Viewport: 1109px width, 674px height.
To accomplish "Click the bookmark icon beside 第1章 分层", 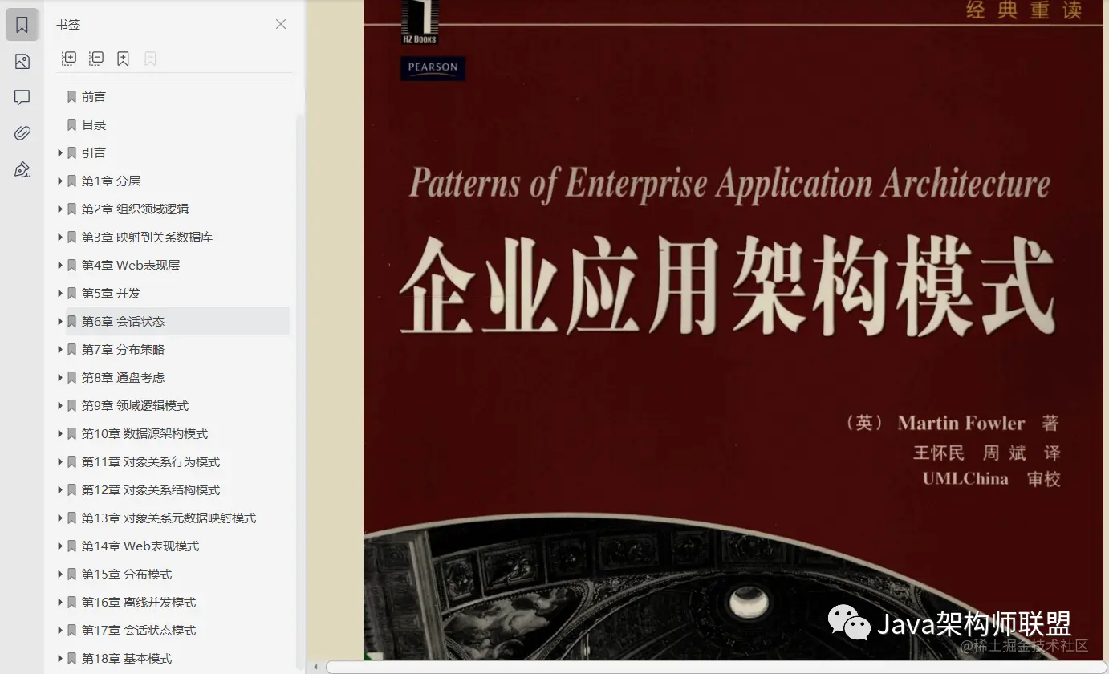I will (71, 181).
